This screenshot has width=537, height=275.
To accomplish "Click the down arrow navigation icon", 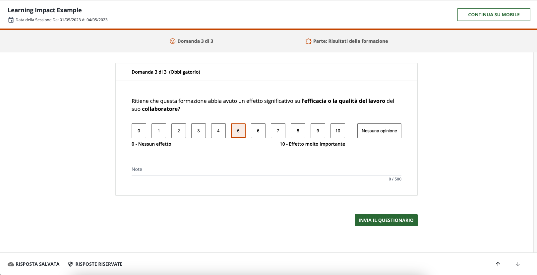I will 518,264.
